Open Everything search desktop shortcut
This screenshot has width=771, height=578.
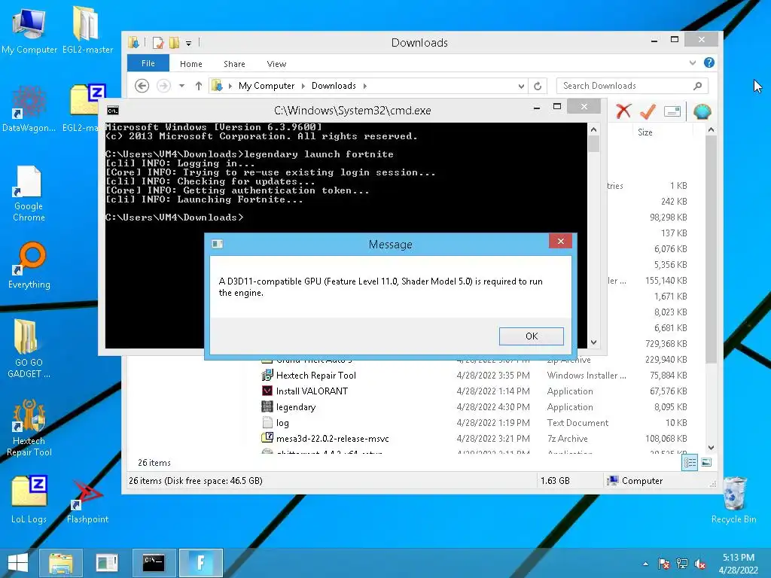tap(29, 266)
